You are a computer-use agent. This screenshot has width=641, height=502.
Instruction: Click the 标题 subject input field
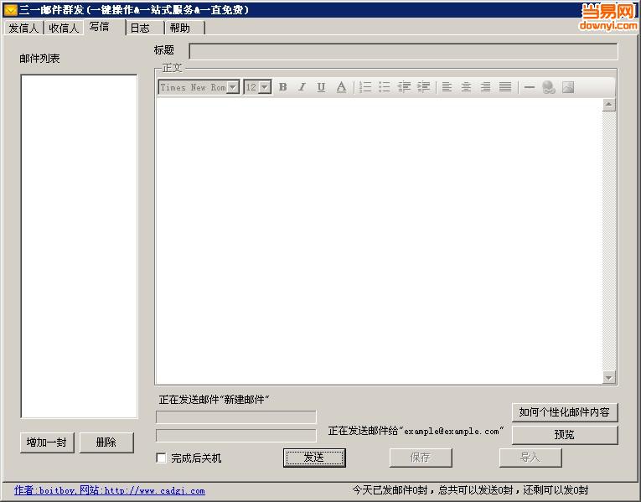point(403,51)
